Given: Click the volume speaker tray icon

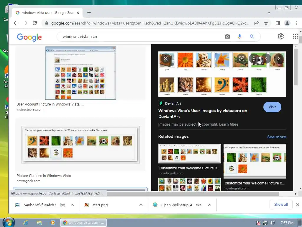Looking at the screenshot, I should (x=272, y=223).
